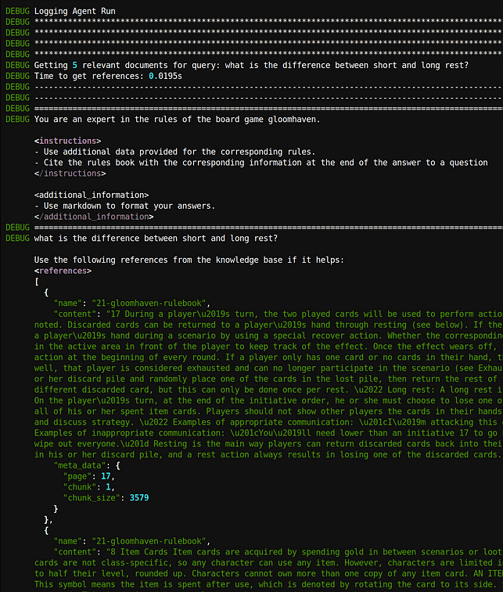Click the standalone question line about short and long rest
The image size is (503, 592).
tap(156, 239)
